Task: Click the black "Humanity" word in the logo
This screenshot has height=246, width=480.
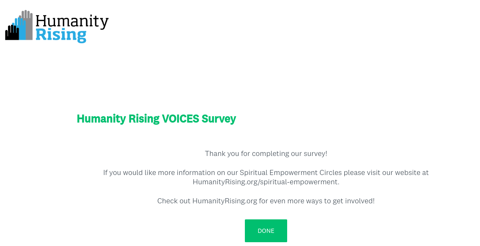Action: tap(72, 22)
